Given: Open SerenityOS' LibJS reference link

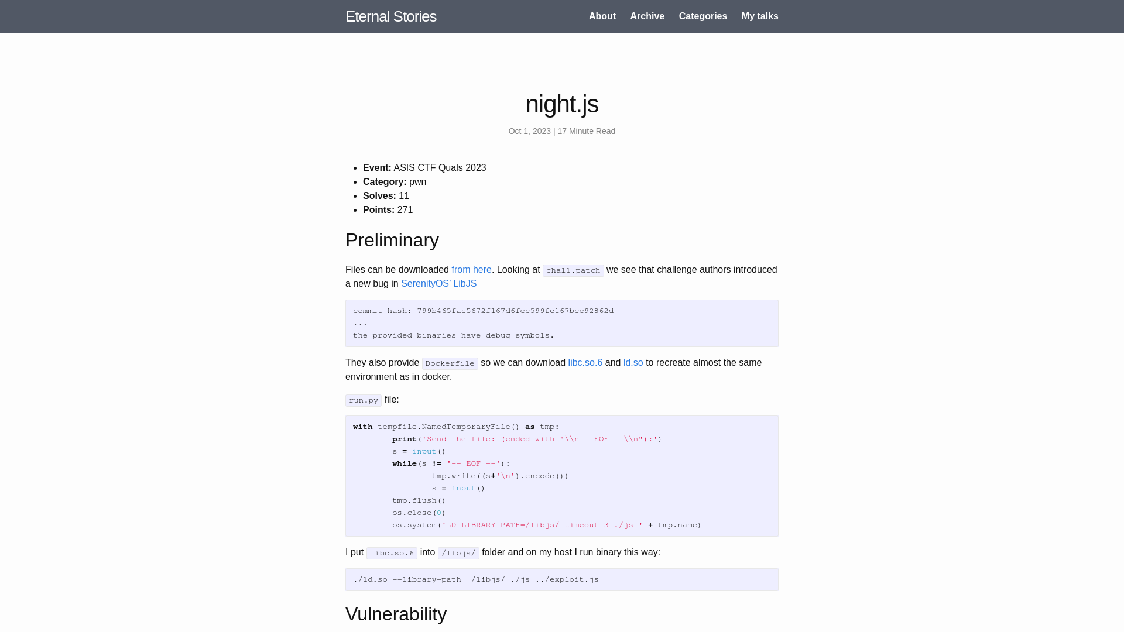Looking at the screenshot, I should [438, 283].
